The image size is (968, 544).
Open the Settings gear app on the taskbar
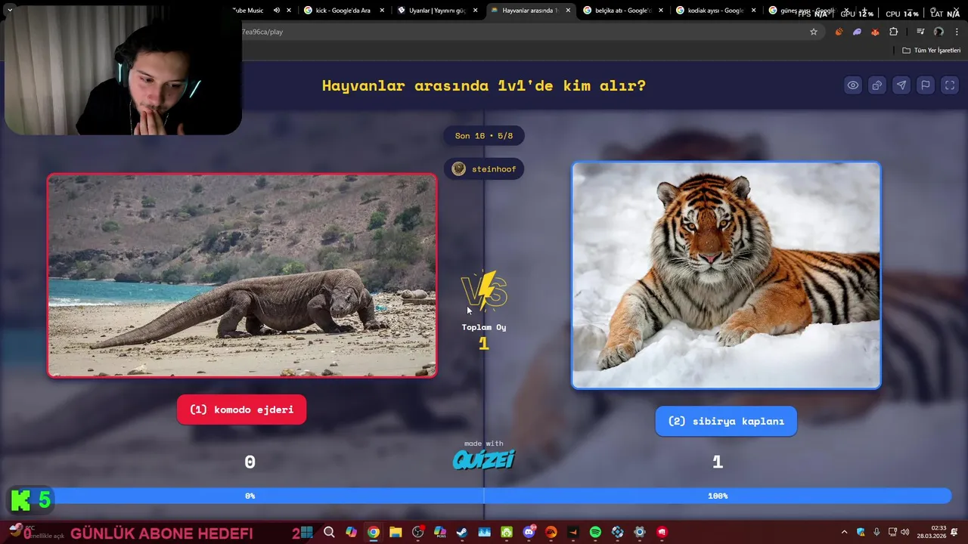[640, 532]
